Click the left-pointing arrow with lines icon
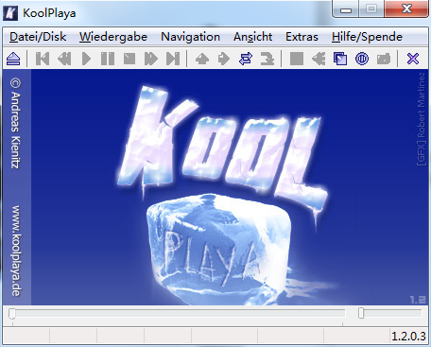Viewport: 431px width, 347px height. tap(319, 59)
